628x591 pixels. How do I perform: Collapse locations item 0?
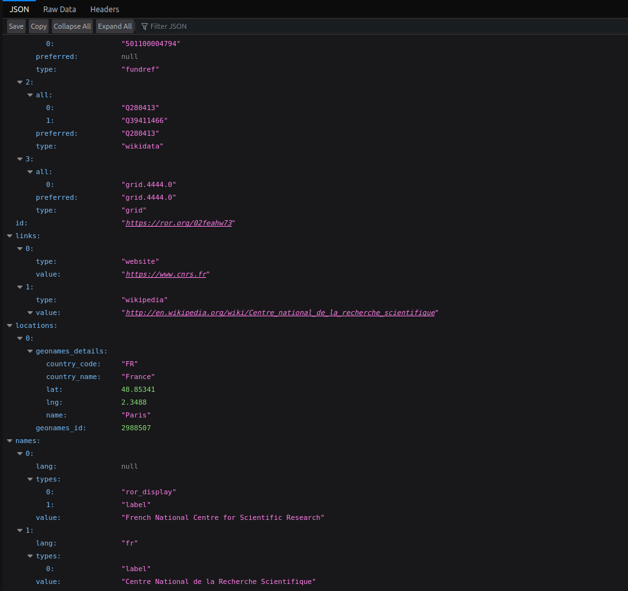pyautogui.click(x=20, y=339)
